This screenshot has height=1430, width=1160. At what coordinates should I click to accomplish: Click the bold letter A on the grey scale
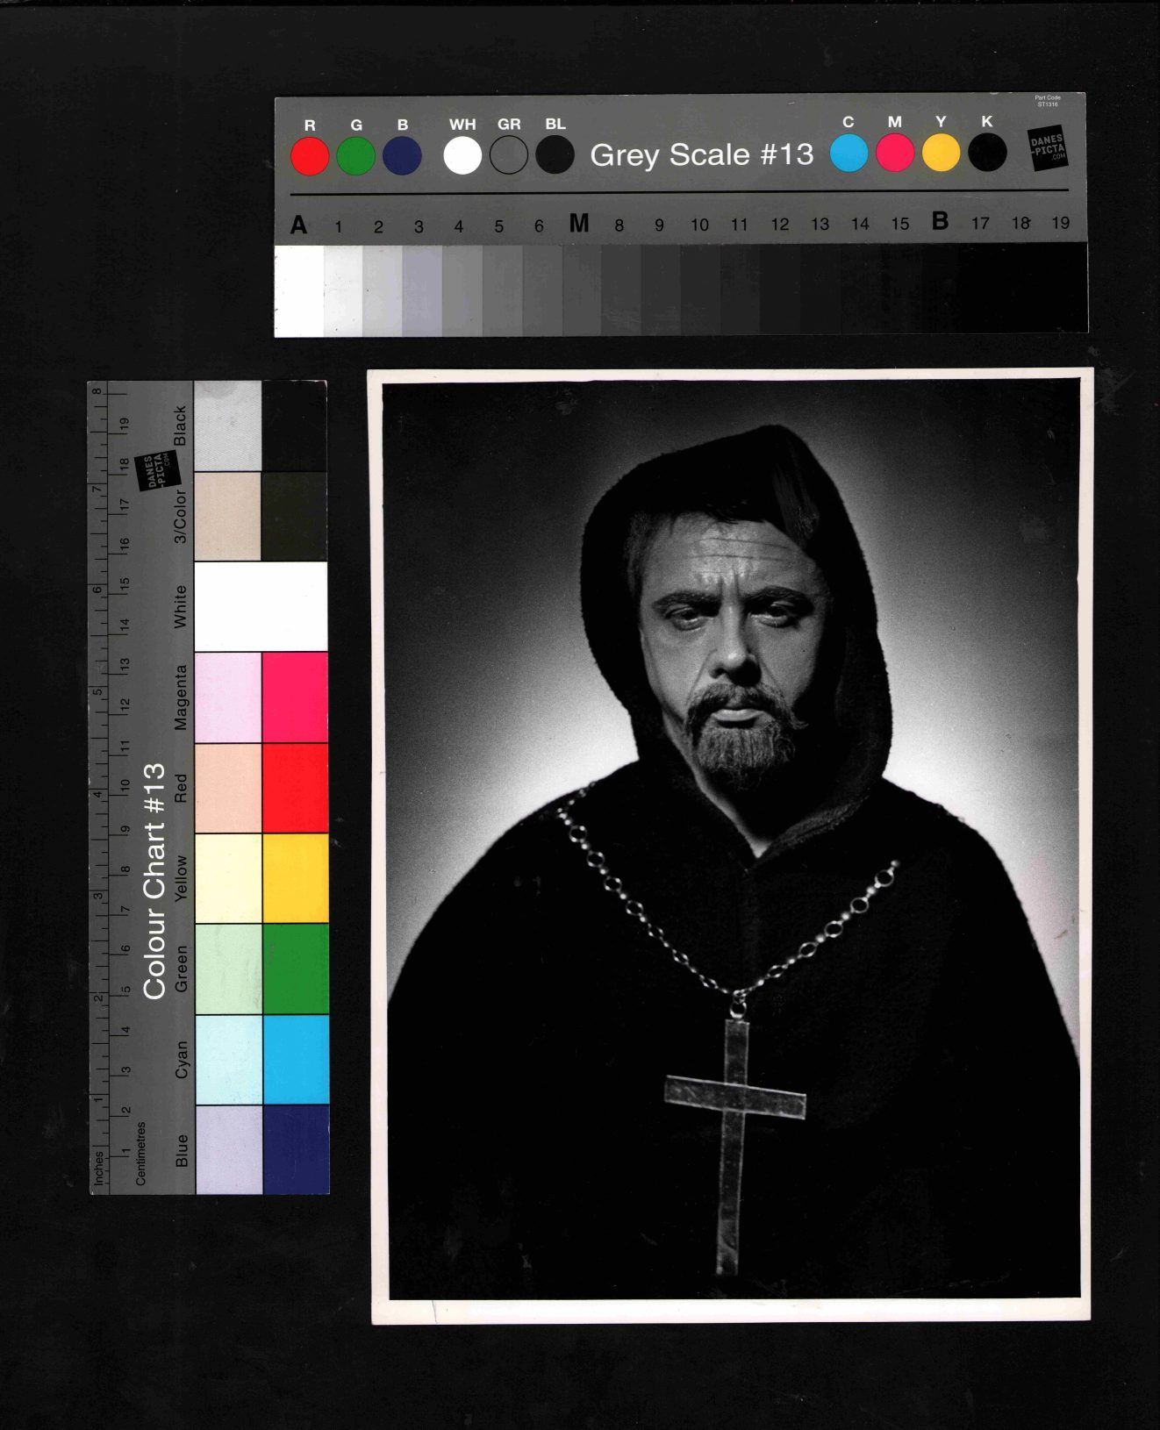(298, 225)
